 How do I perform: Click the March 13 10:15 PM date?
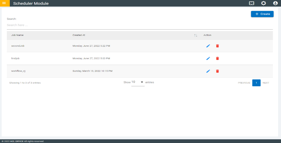(93, 71)
